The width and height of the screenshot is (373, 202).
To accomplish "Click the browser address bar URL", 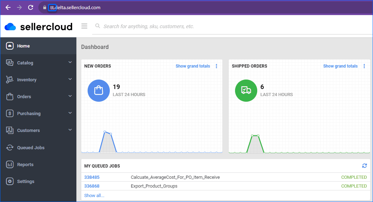I will [x=75, y=8].
